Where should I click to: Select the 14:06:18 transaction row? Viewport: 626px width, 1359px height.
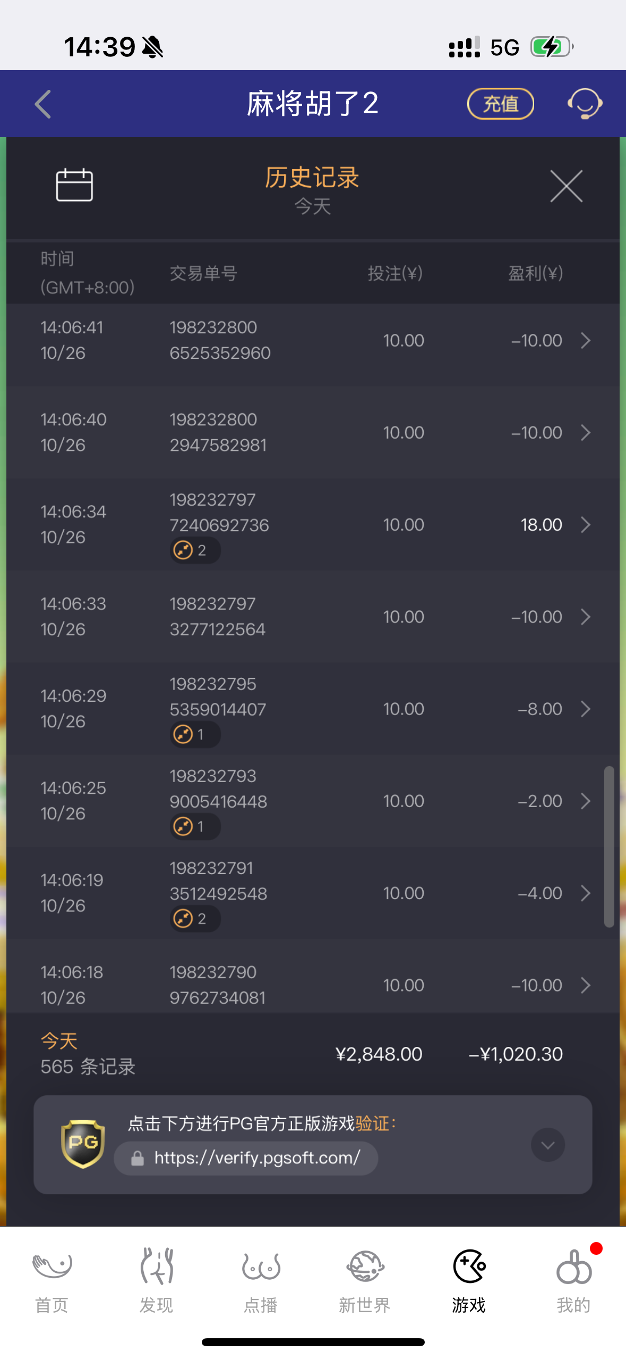pos(313,985)
